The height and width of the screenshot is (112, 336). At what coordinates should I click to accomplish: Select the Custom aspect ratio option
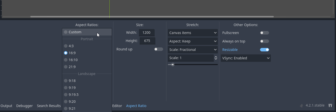pyautogui.click(x=87, y=32)
